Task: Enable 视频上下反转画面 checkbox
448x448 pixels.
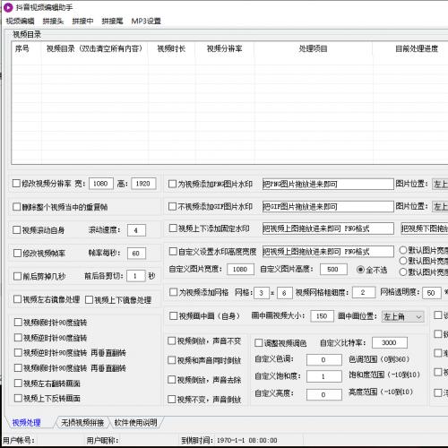Action: pyautogui.click(x=18, y=398)
